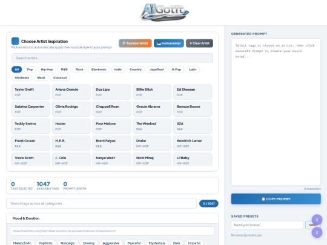Choose the Gracie Abrams artist card
Viewport: 327px width, 245px height.
point(152,109)
